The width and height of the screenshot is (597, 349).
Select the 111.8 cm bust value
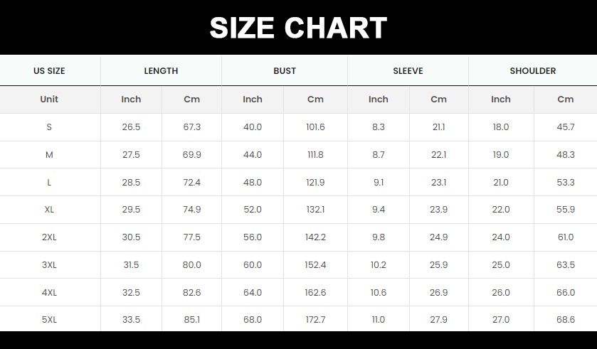click(x=315, y=155)
